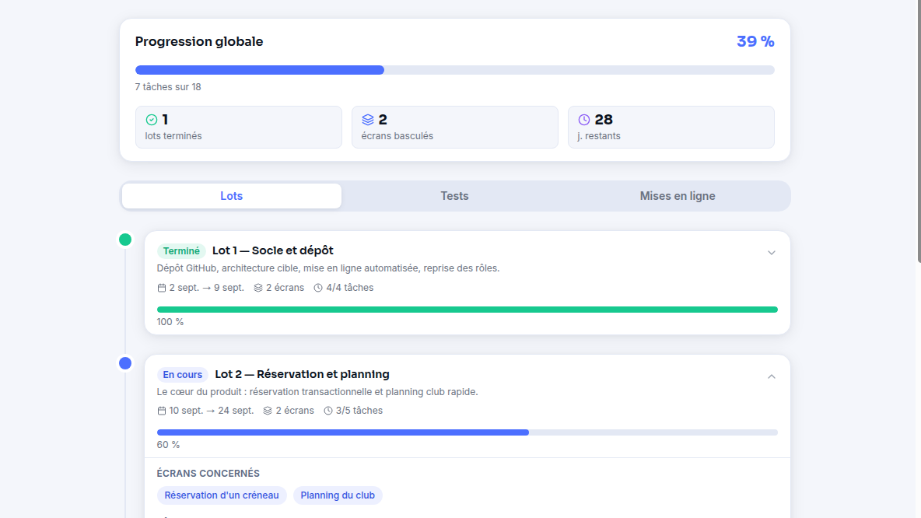Click the layers icon beside écrans basculés

(x=368, y=120)
